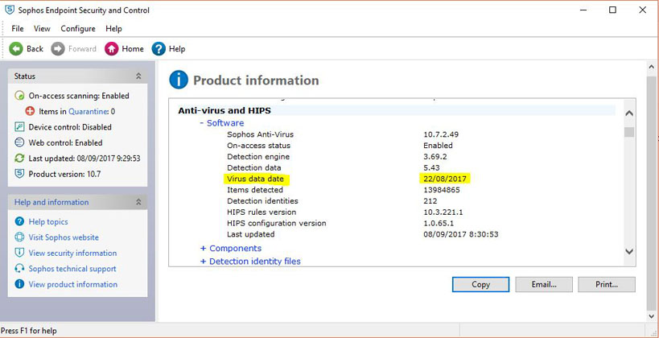Click the Anti-virus and HIPS heading

coord(224,110)
